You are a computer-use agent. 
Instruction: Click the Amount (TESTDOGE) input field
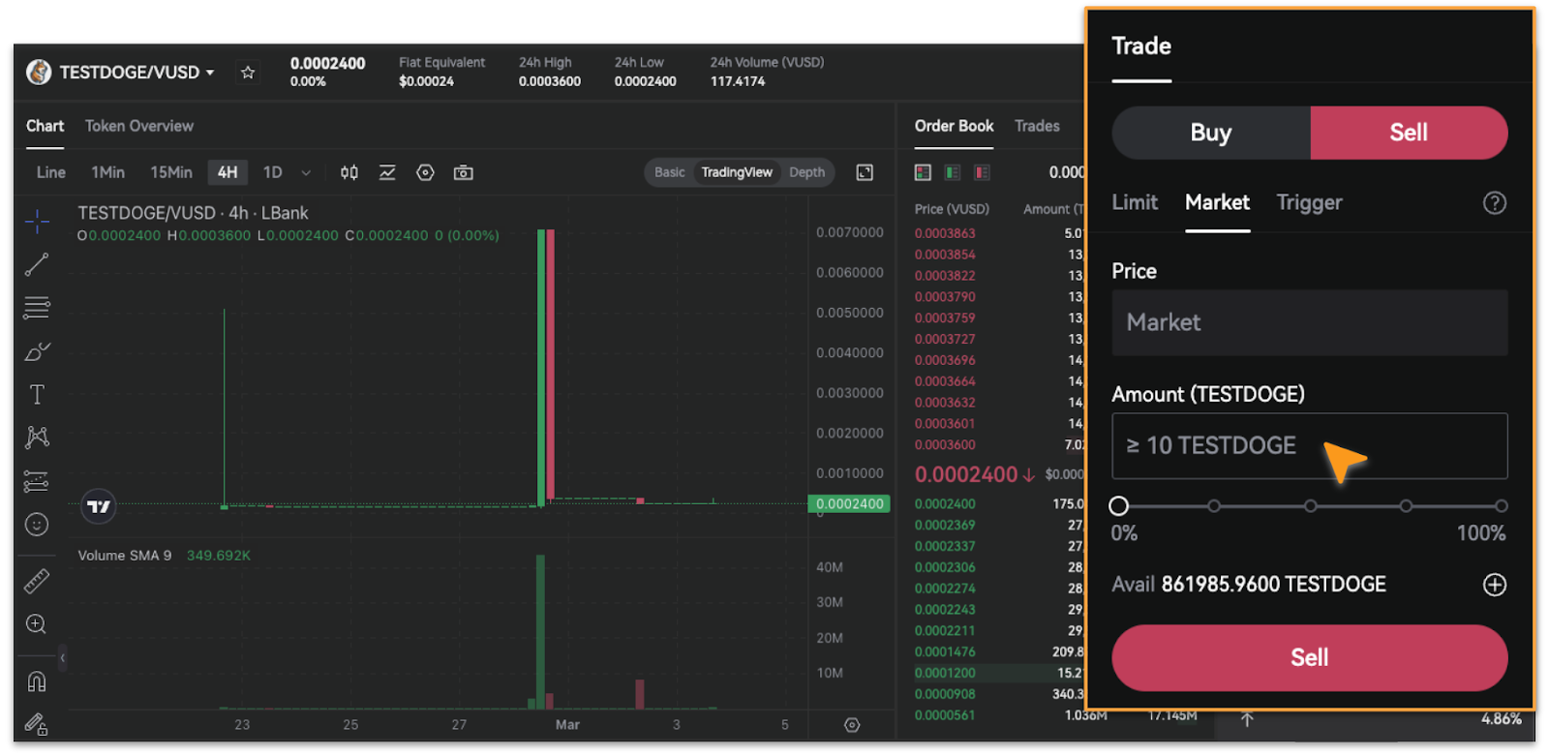tap(1309, 446)
